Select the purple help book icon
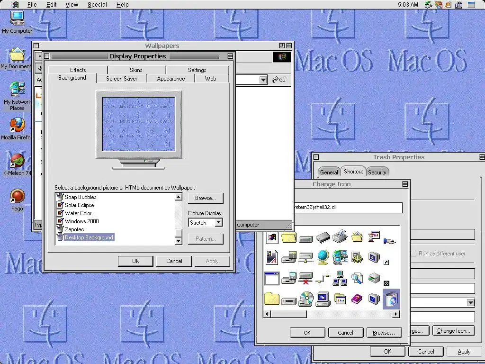Image resolution: width=485 pixels, height=364 pixels. [x=357, y=300]
